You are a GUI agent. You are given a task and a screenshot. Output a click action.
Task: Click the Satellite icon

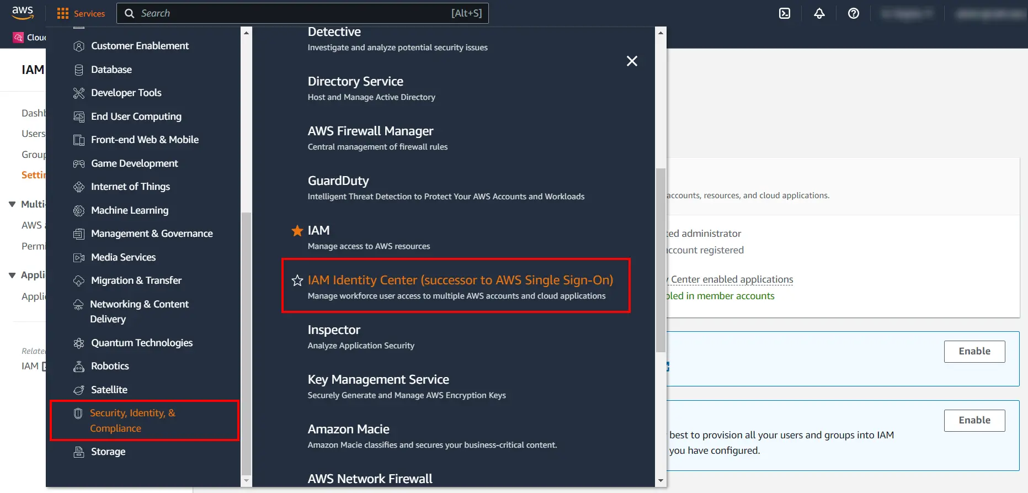click(x=79, y=390)
